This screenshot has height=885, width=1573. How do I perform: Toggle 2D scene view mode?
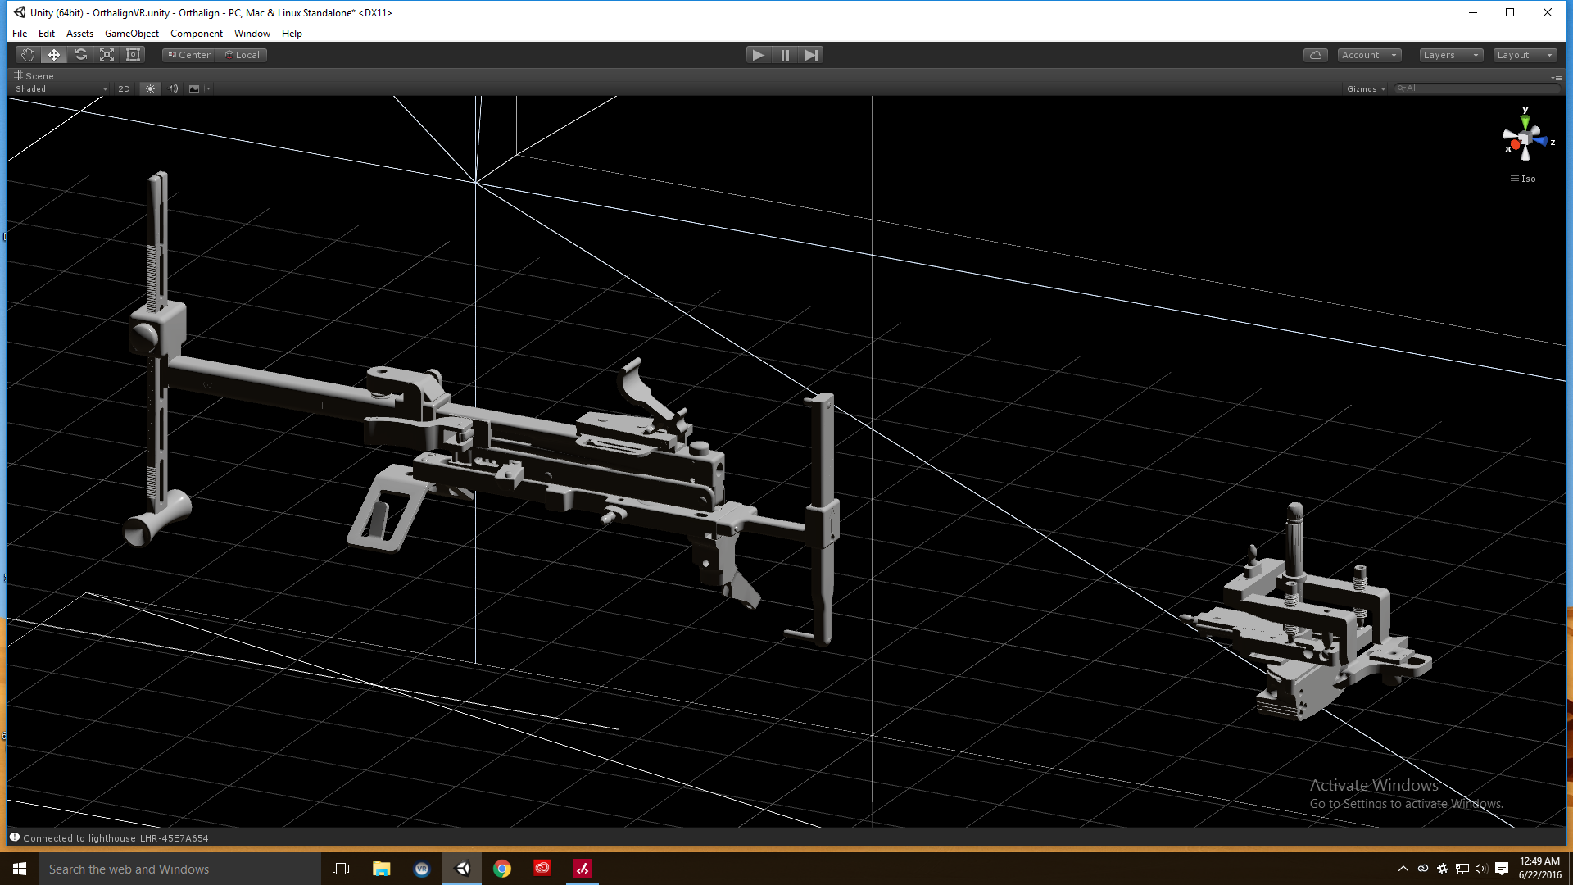pos(124,88)
